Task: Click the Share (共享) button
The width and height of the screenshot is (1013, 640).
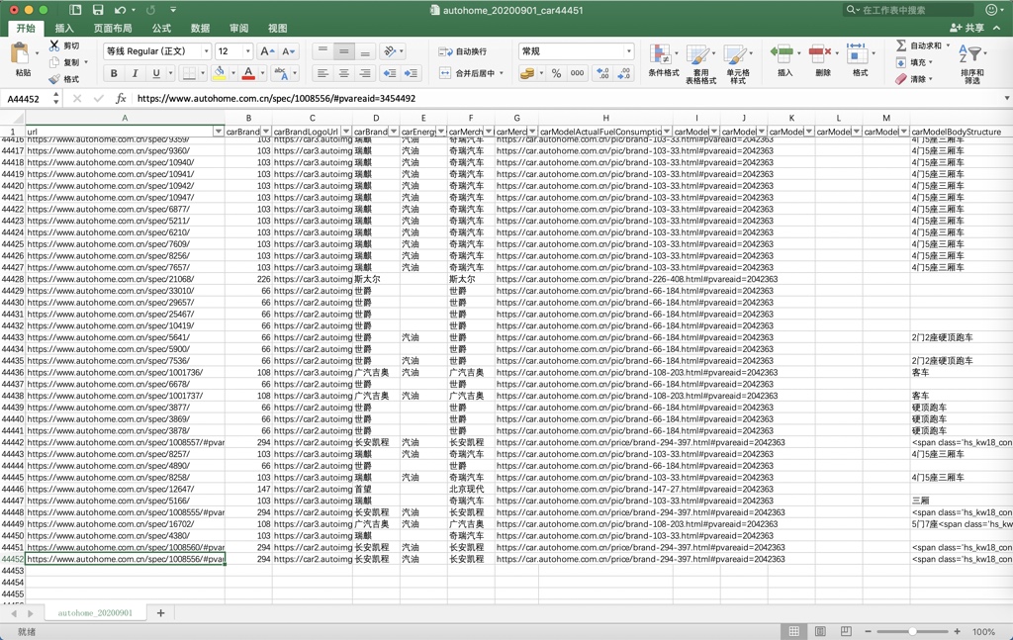Action: (x=967, y=28)
